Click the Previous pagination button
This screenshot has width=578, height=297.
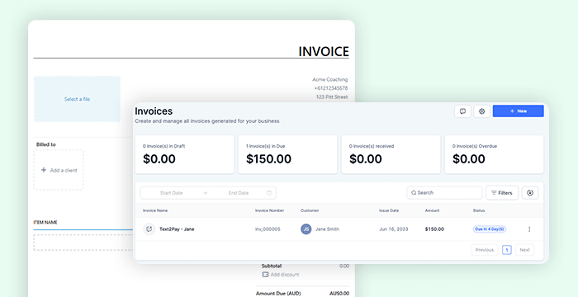coord(485,250)
